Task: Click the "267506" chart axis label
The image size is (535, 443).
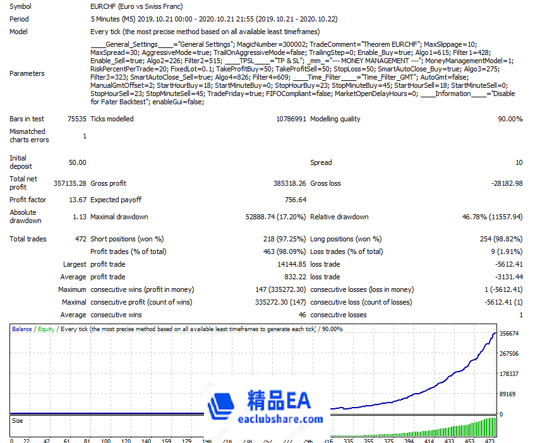Action: (x=509, y=354)
